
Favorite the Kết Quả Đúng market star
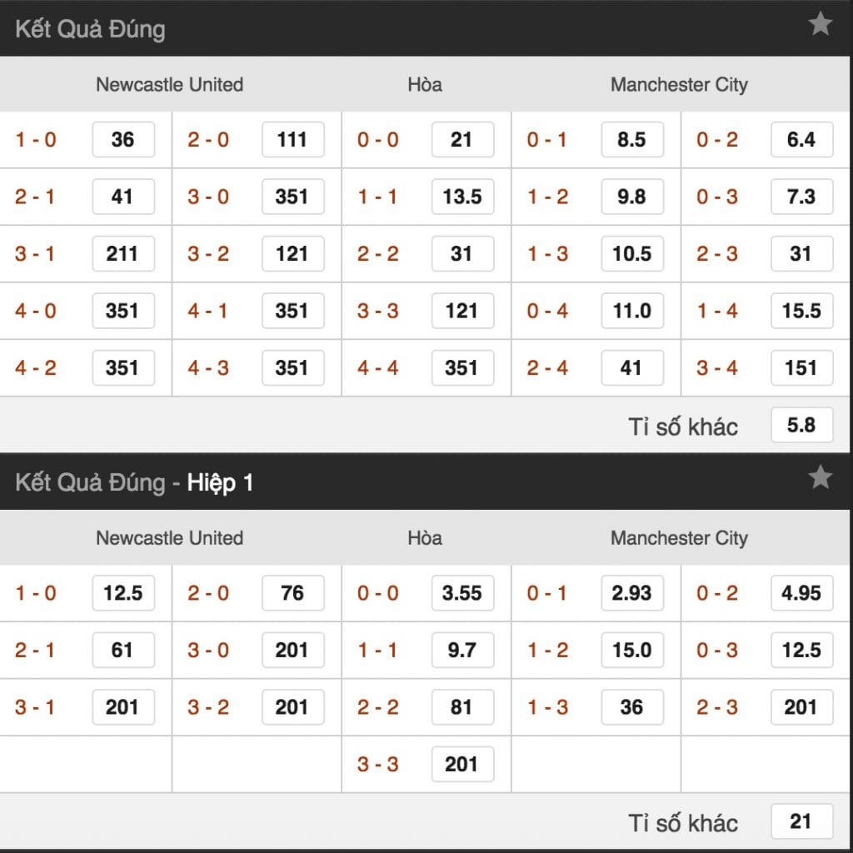(x=821, y=25)
